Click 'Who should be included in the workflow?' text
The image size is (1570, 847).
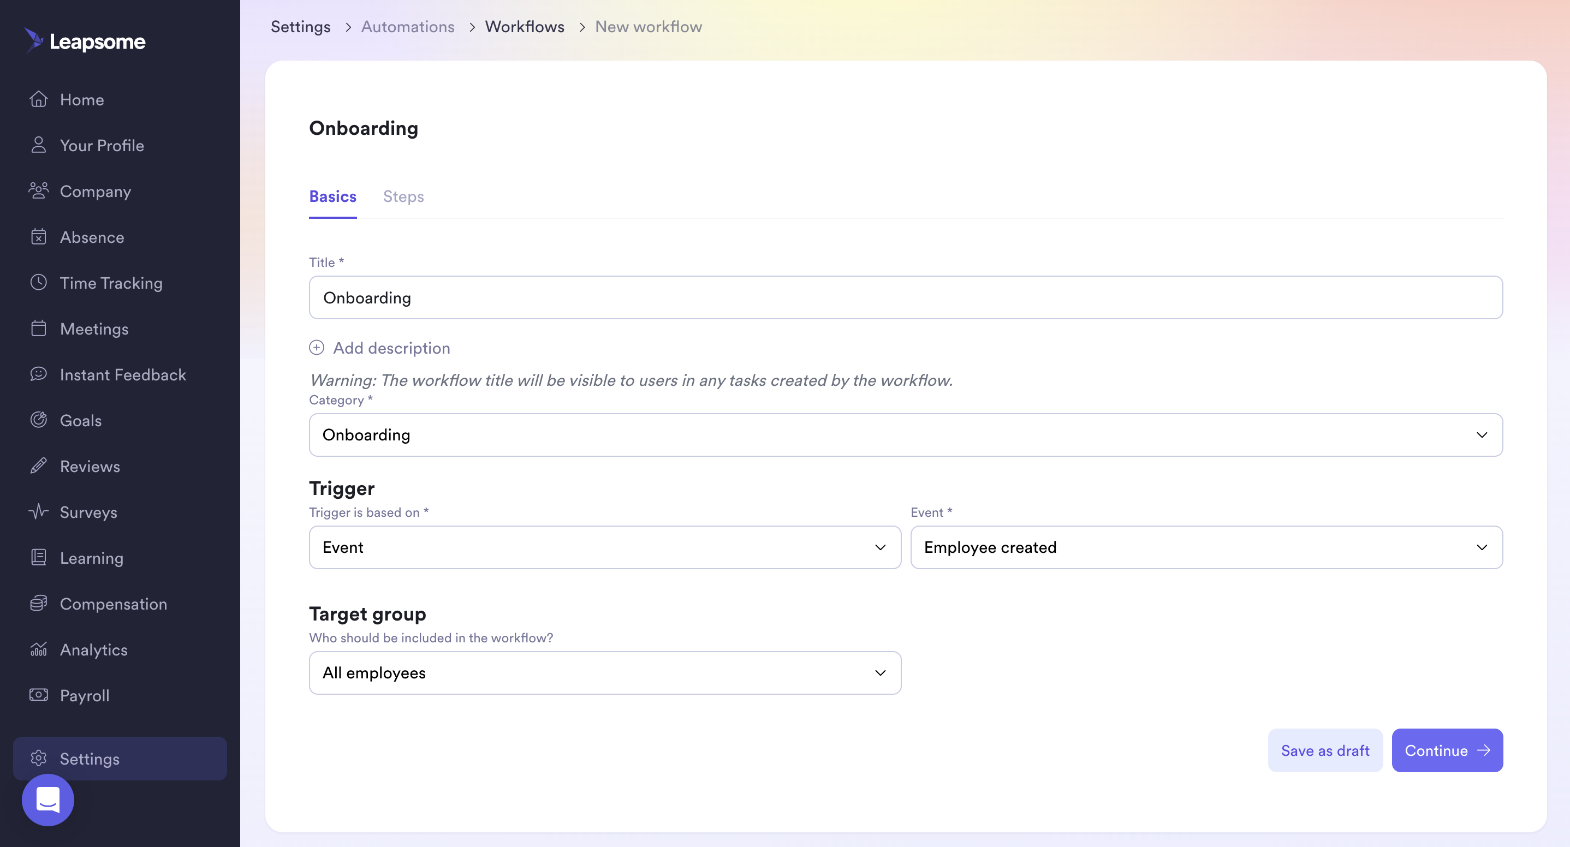431,637
